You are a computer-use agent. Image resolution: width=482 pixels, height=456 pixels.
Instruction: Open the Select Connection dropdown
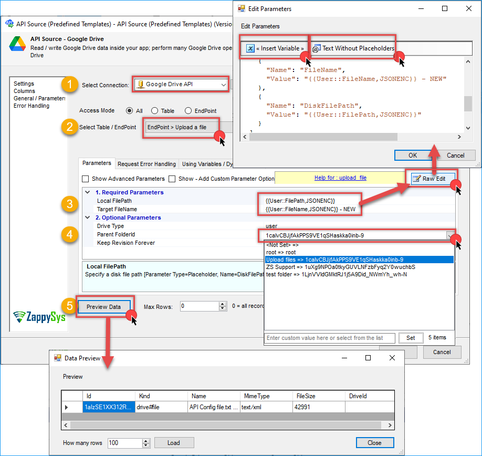tap(224, 85)
